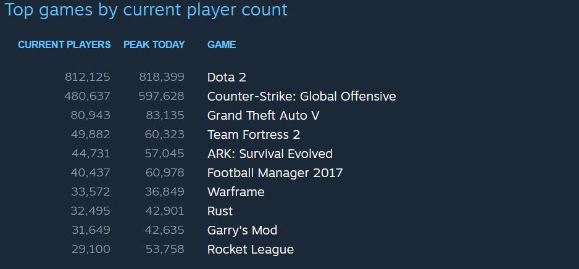
Task: Click the page title about top games
Action: pyautogui.click(x=146, y=10)
